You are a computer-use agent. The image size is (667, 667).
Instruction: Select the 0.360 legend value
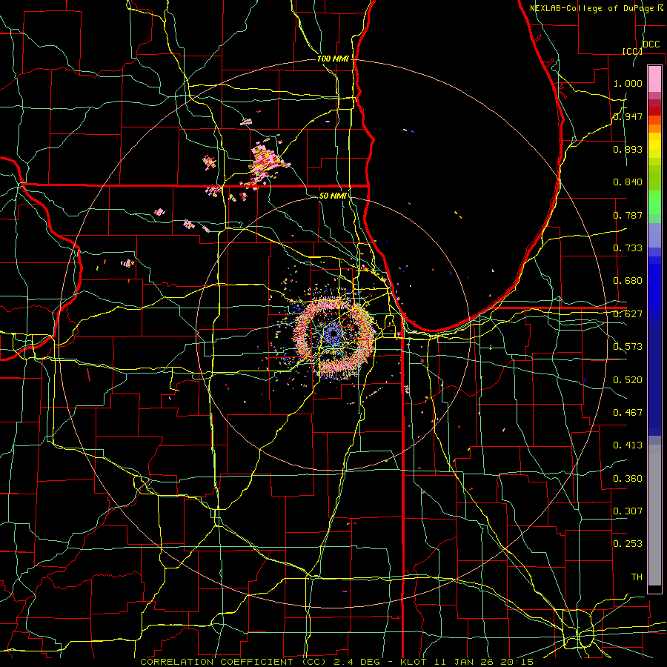click(628, 479)
